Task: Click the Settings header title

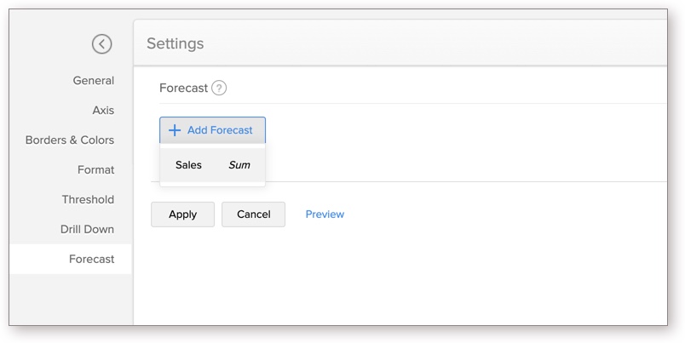Action: click(x=176, y=43)
